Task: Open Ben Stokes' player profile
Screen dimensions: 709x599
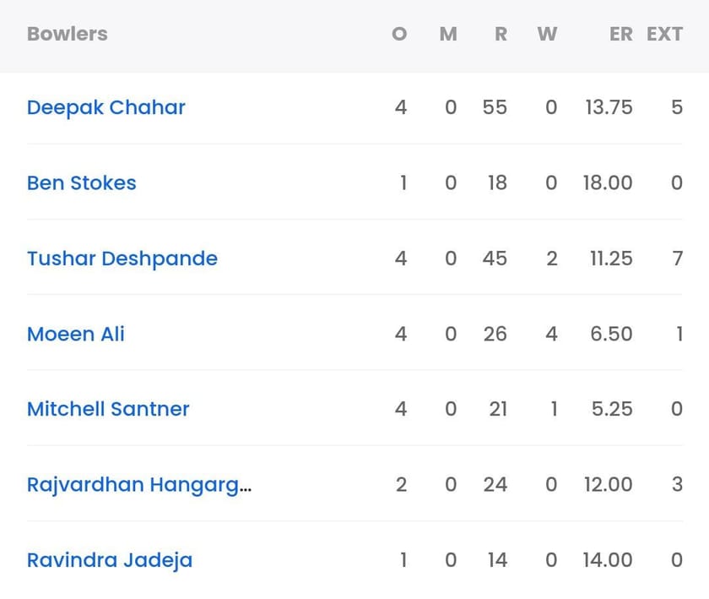Action: (x=81, y=183)
